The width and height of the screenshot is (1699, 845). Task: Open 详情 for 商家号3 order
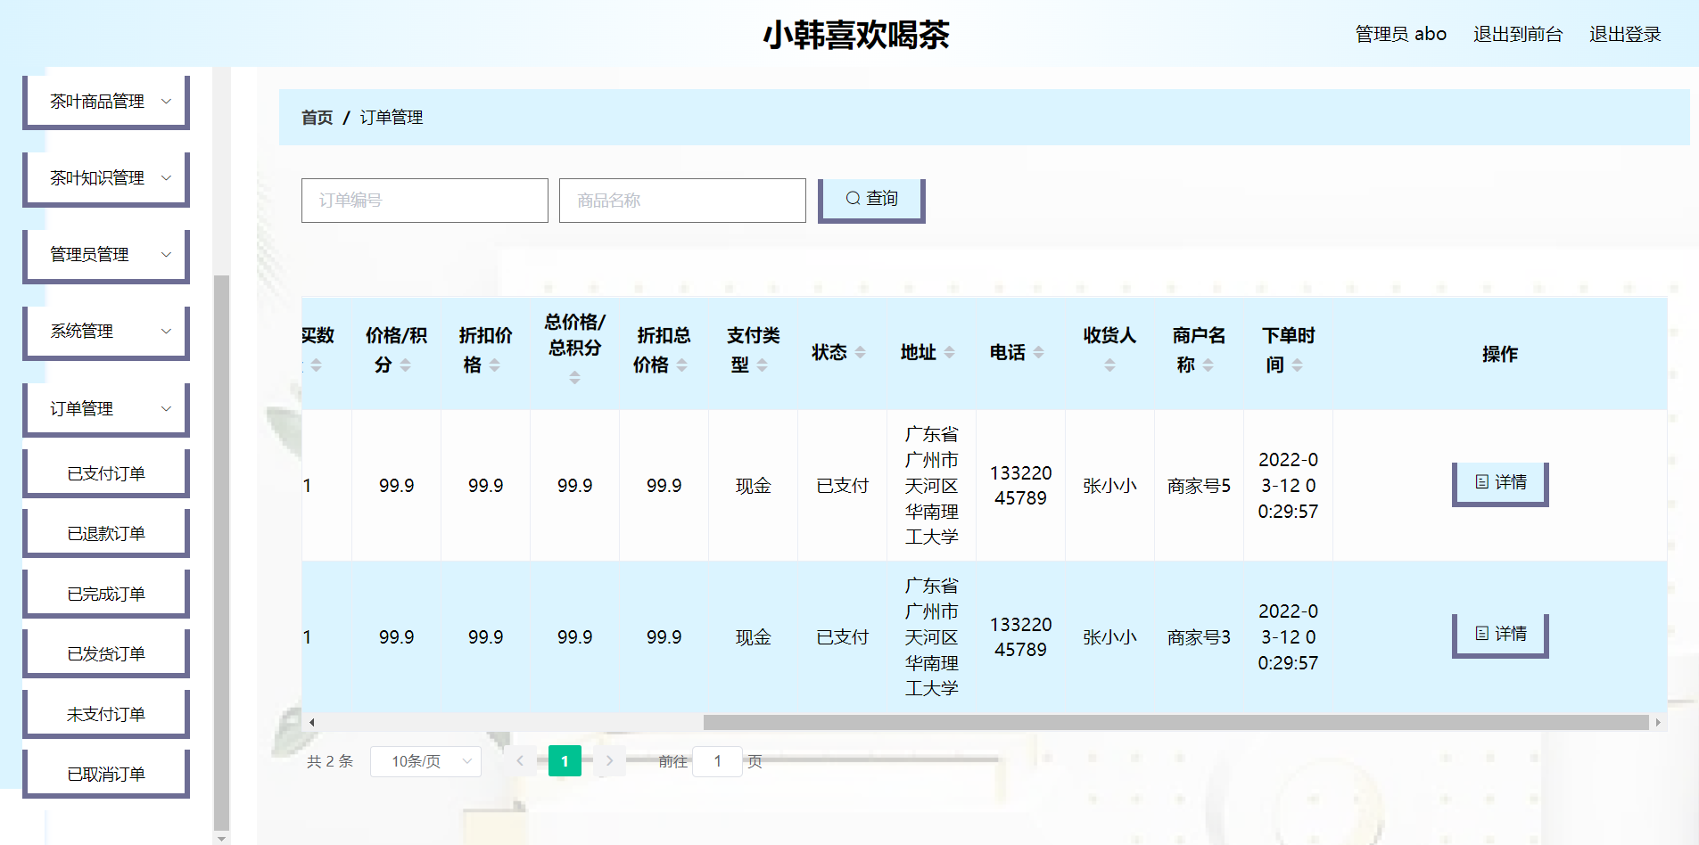tap(1500, 635)
